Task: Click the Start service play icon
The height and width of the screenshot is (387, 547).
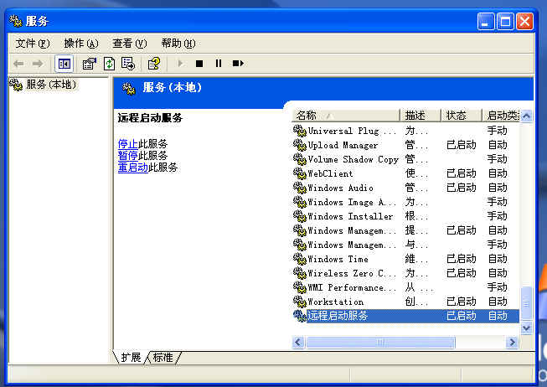Action: 180,64
